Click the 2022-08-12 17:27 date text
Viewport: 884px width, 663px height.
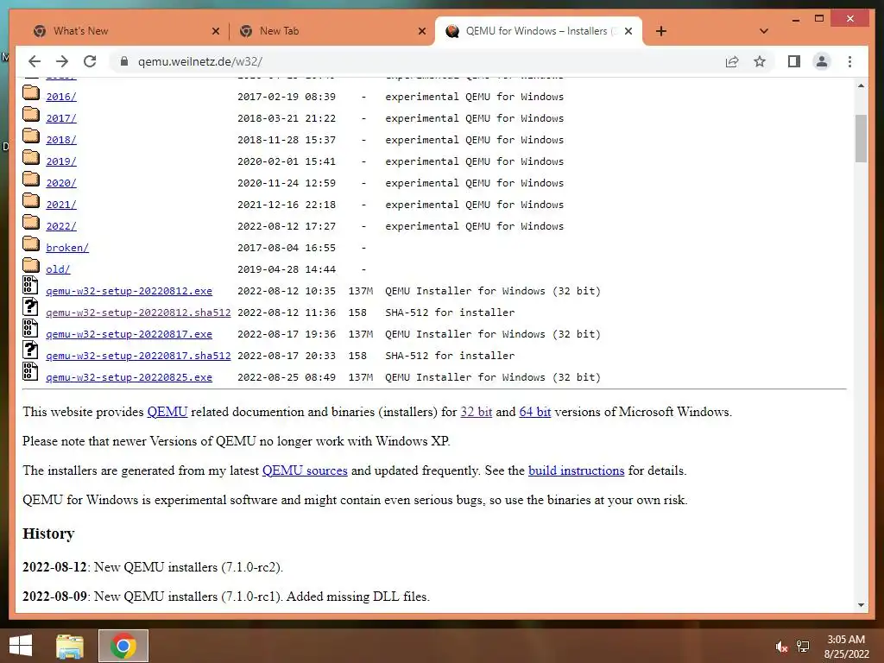[x=287, y=226]
